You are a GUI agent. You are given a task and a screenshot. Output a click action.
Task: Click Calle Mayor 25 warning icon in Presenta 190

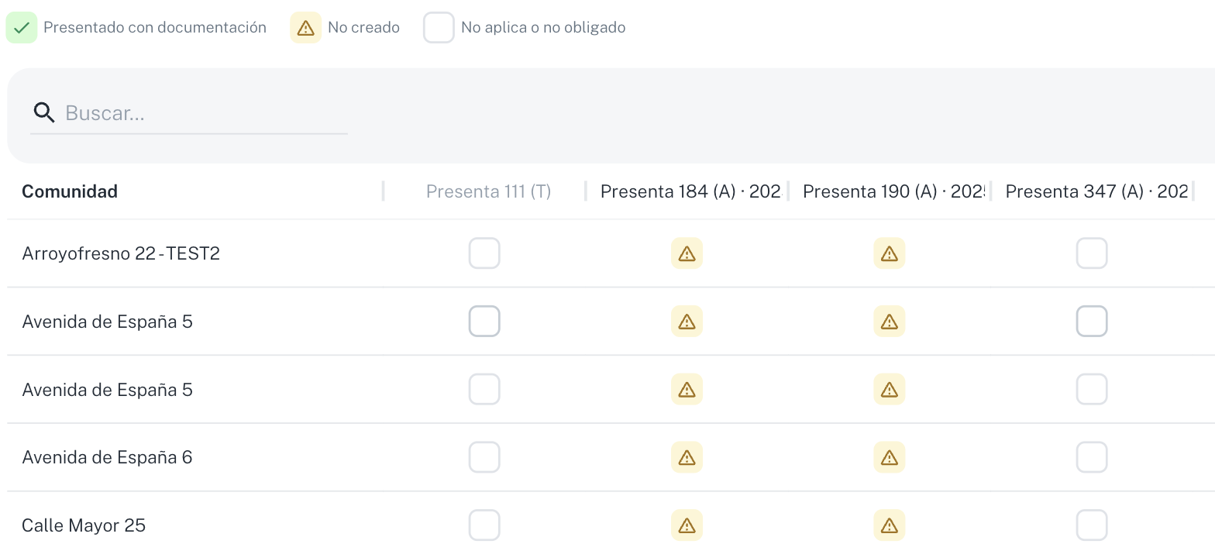(890, 525)
